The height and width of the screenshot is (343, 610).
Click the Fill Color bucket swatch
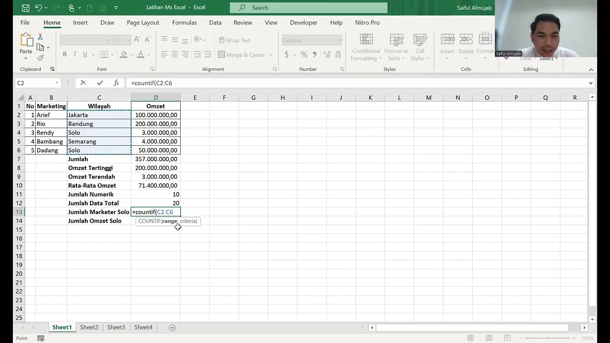(x=123, y=54)
